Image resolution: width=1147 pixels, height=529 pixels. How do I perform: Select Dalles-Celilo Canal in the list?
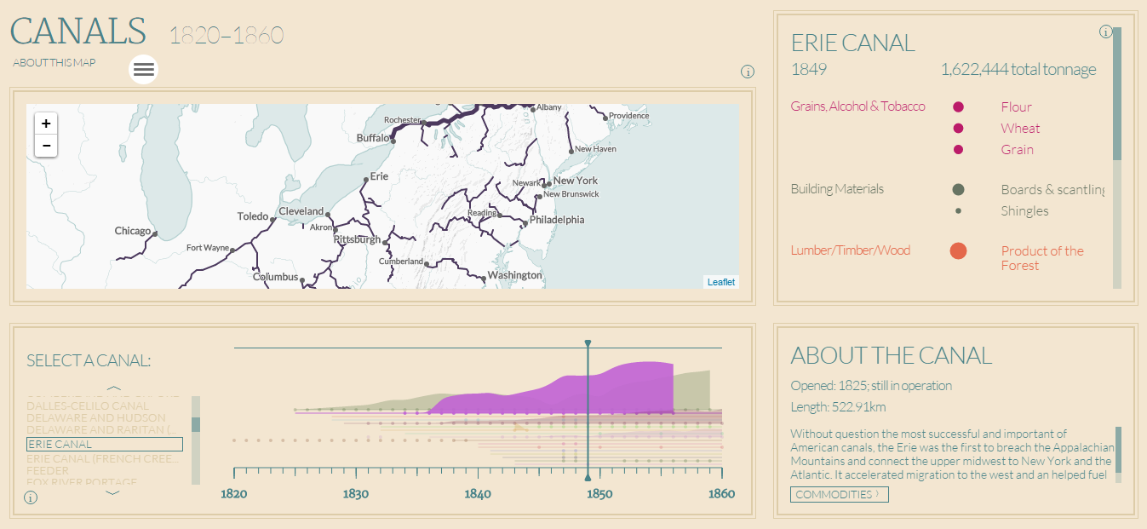88,406
